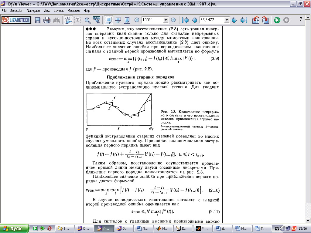The width and height of the screenshot is (311, 233).
Task: Zoom out with the minus icon
Action: tap(173, 20)
